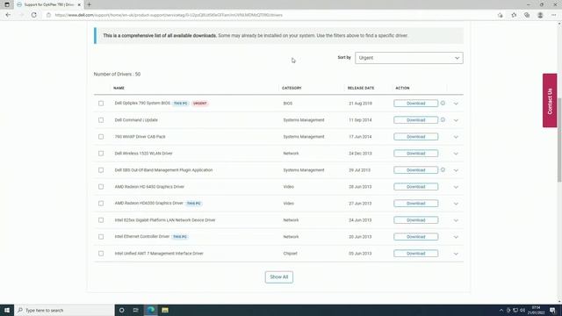Expand details for AMD Radeon HD6350 driver
Viewport: 562px width, 316px height.
456,204
